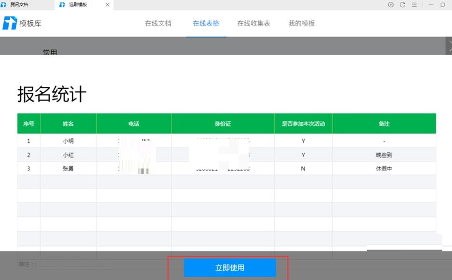Close the 选取模板 tab with its X icon
Screen dimensions: 452x280
coord(107,5)
